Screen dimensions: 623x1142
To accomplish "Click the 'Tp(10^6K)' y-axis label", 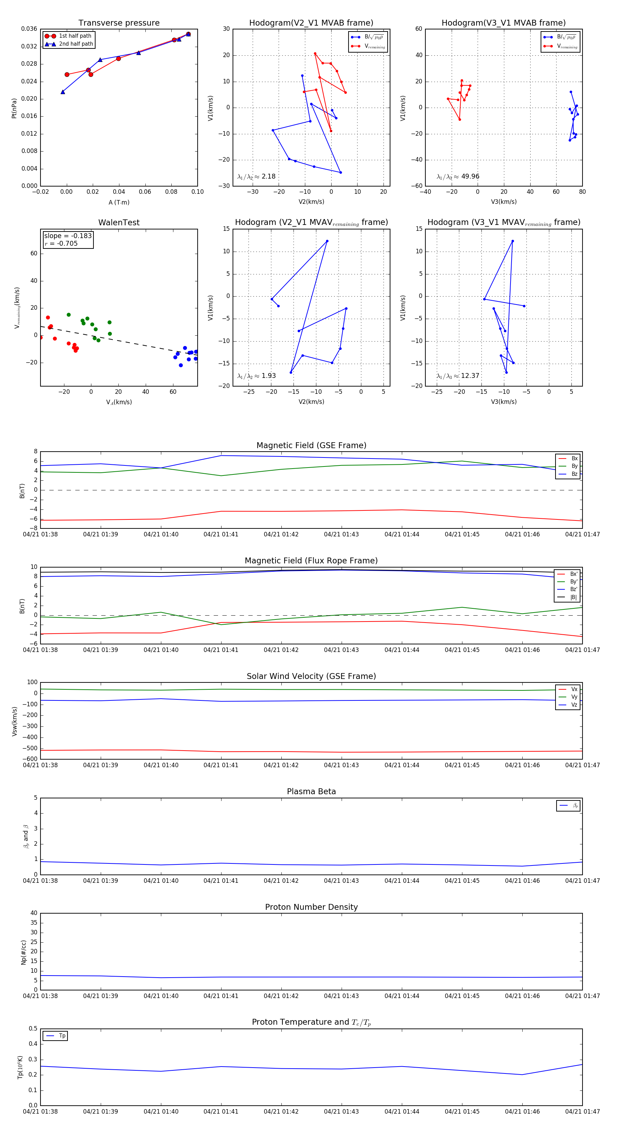I will [x=20, y=1068].
